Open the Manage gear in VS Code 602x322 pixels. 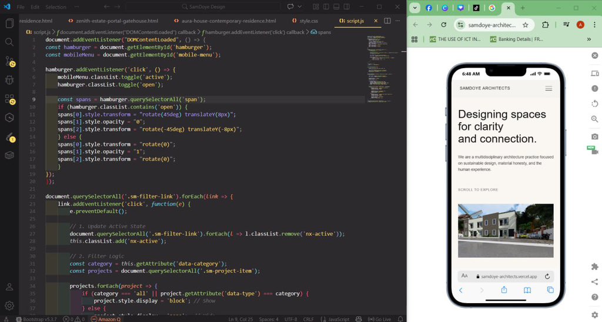click(x=9, y=306)
